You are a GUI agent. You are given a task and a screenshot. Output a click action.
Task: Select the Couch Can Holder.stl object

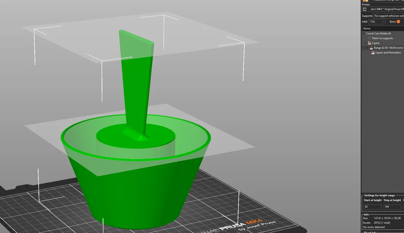(378, 34)
